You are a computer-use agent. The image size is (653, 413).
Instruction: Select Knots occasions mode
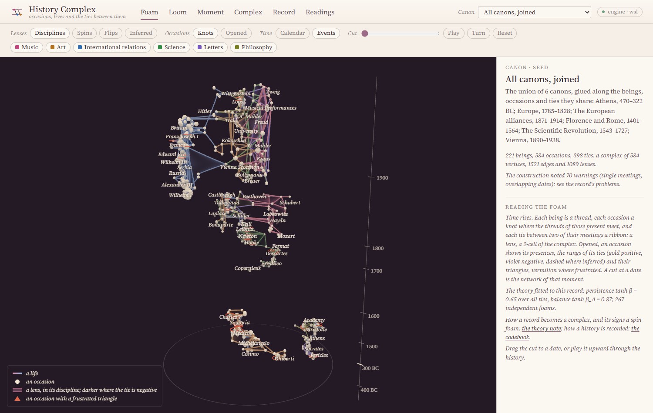[205, 33]
